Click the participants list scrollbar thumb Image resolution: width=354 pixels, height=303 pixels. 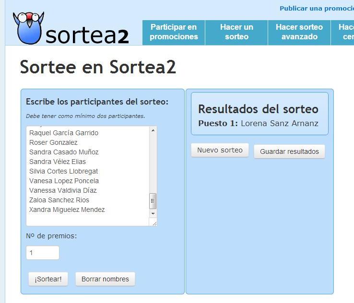(x=153, y=201)
